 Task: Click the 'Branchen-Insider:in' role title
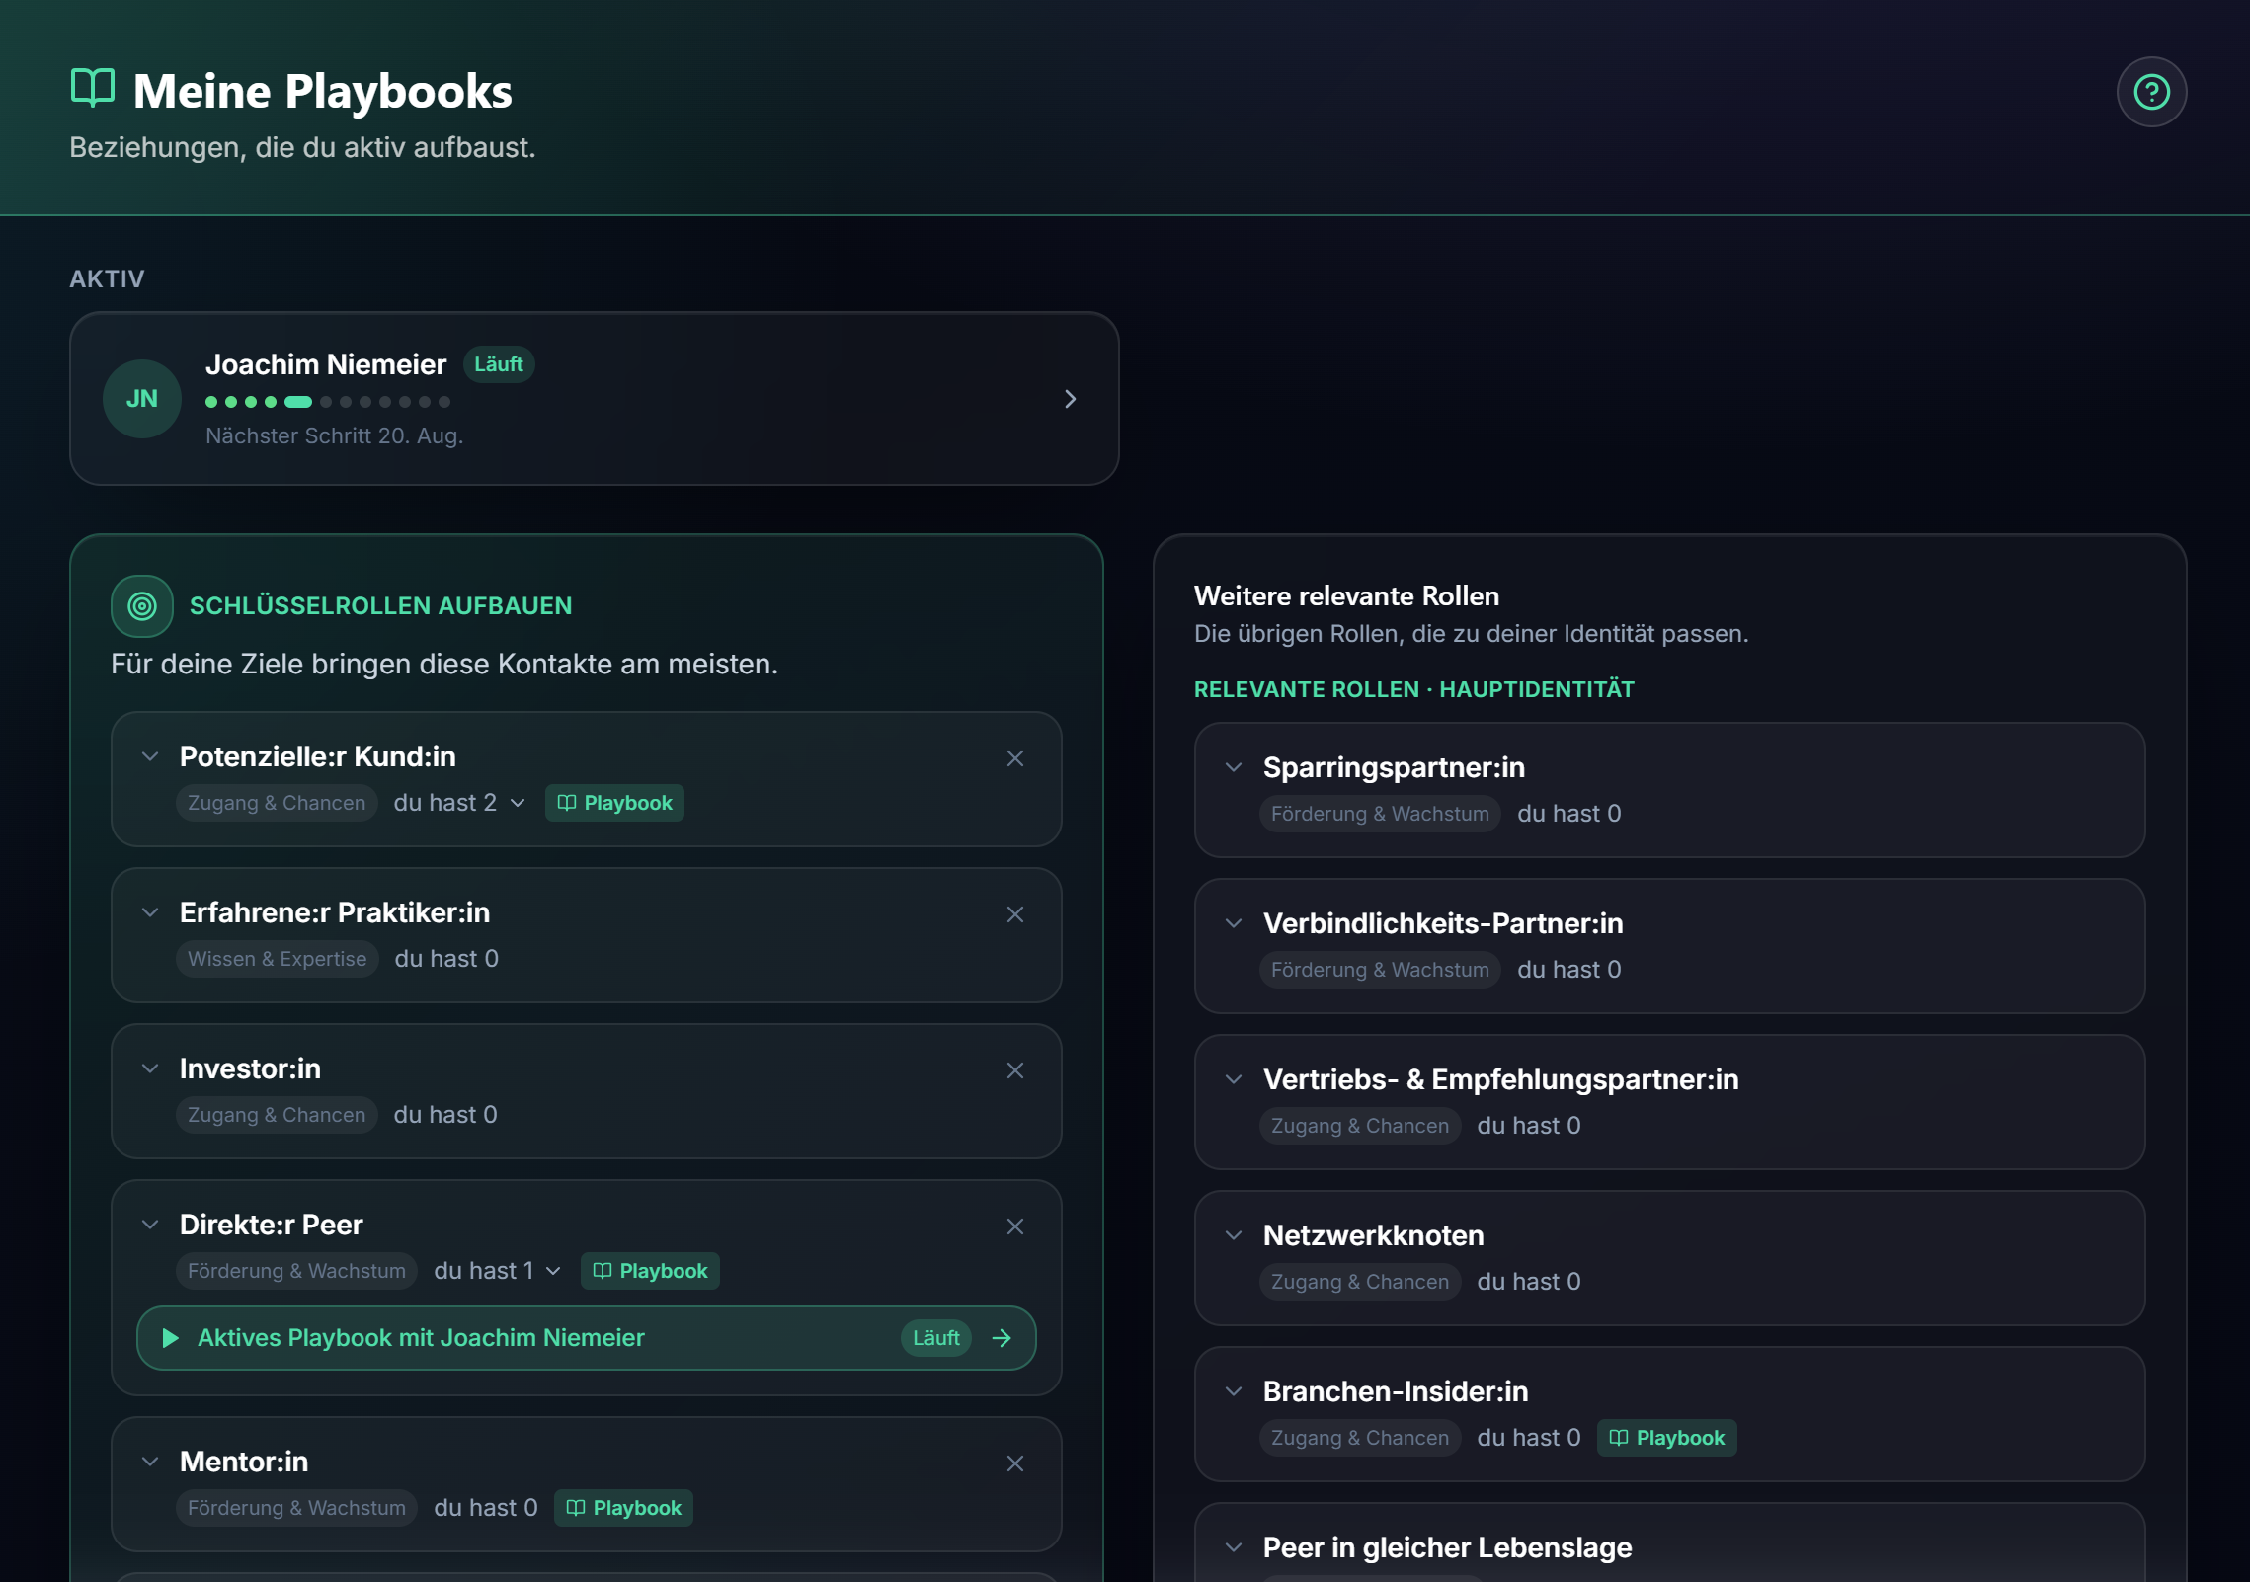pos(1396,1391)
